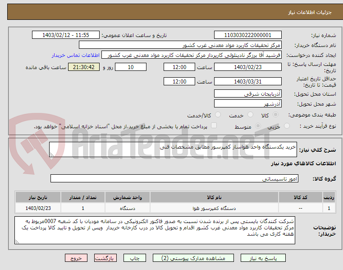The image size is (343, 270).
Task: Click the ردیف column header
Action: pos(329,197)
